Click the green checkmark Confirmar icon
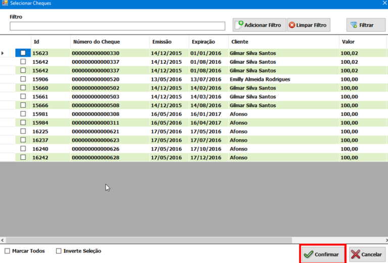 click(x=308, y=254)
